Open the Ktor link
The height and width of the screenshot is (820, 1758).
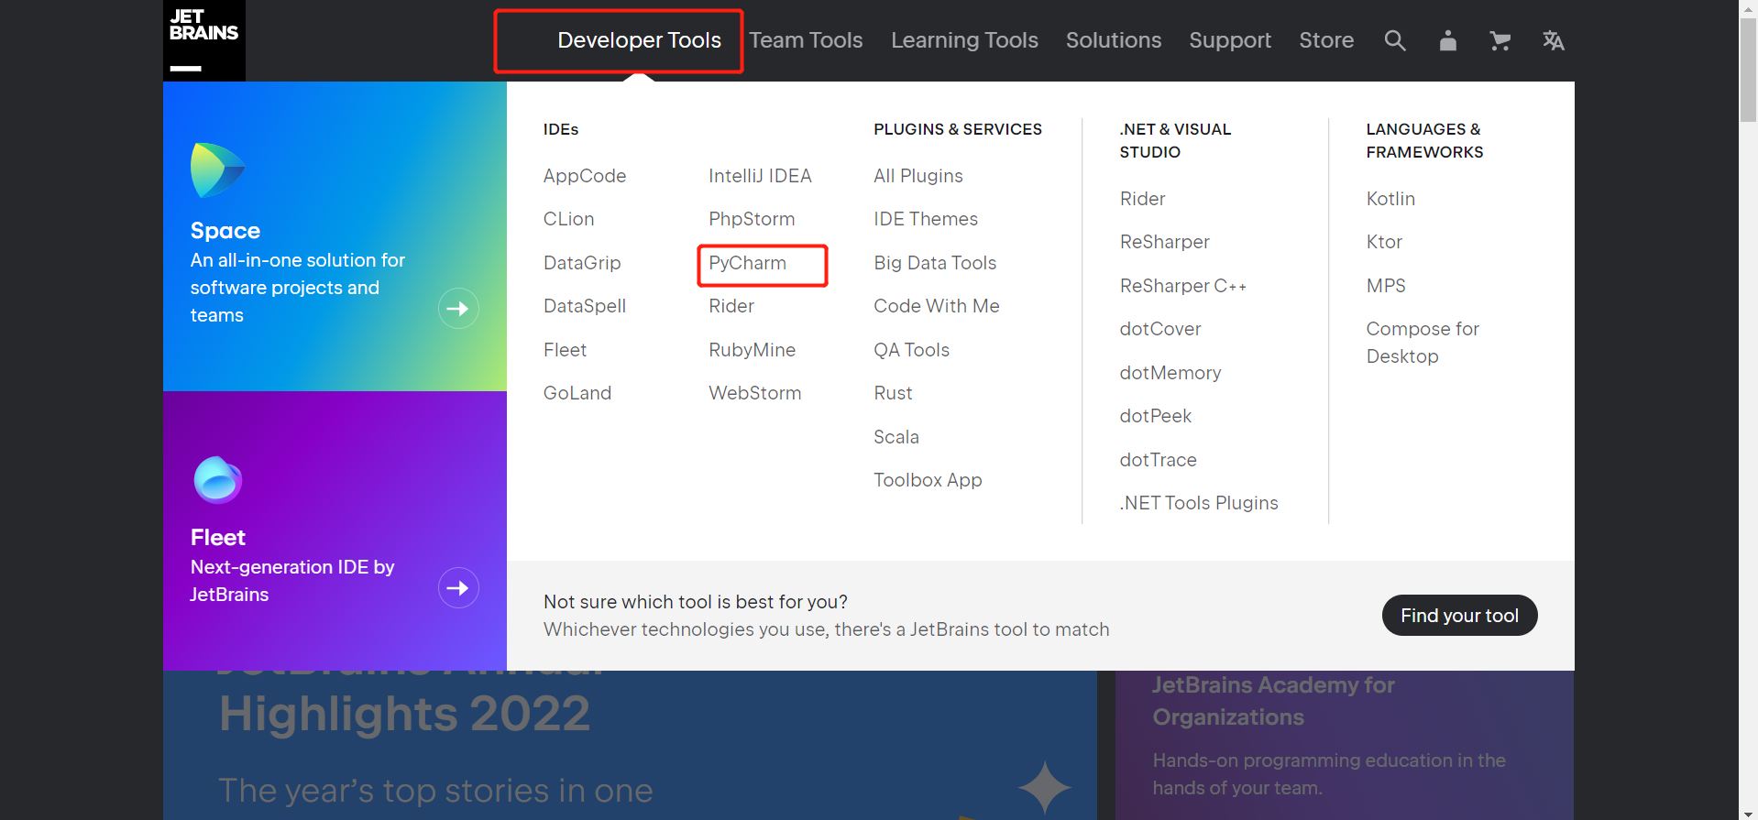tap(1384, 242)
